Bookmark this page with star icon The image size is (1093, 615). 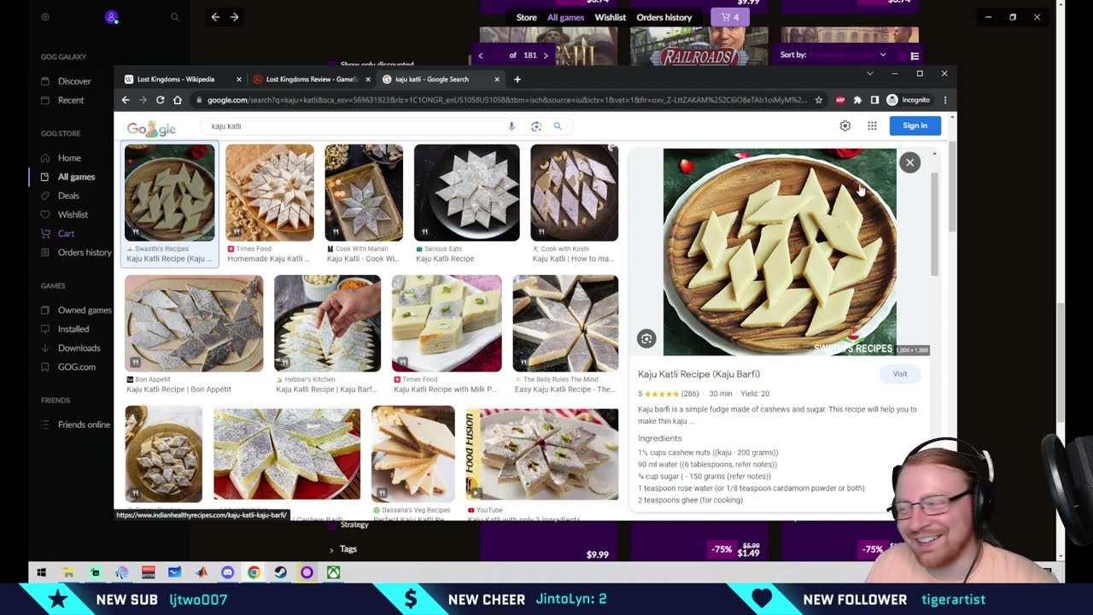point(819,100)
